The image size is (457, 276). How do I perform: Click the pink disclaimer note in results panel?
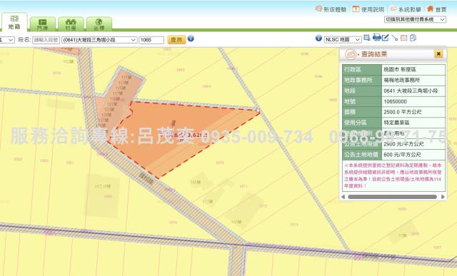[x=393, y=175]
